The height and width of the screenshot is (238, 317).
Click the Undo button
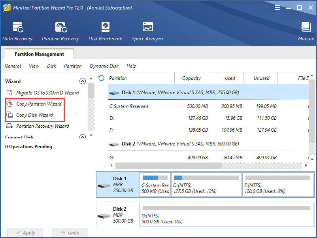[70, 232]
